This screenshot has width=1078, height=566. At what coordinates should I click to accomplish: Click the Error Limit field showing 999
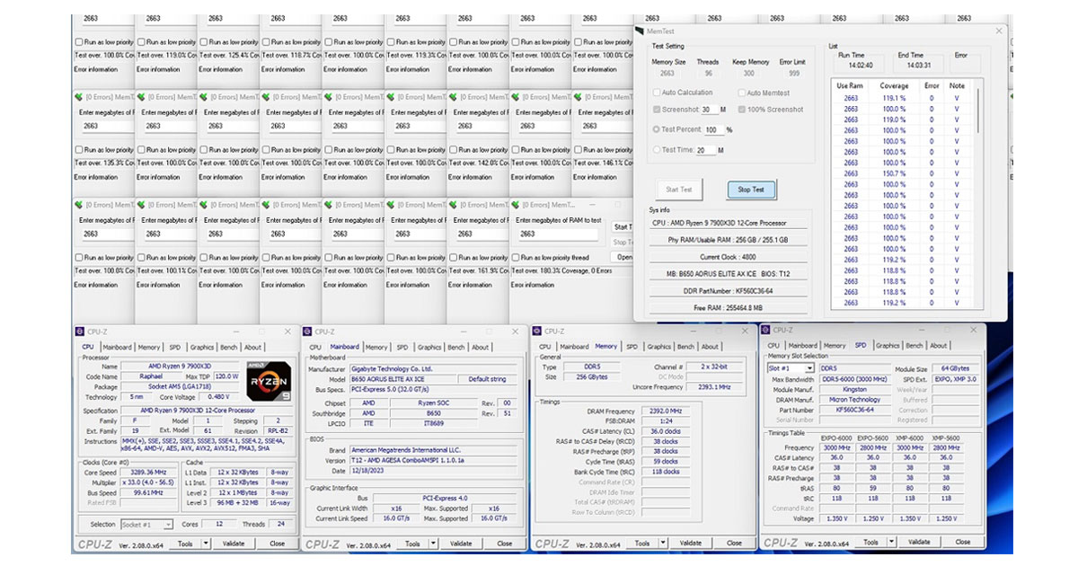pyautogui.click(x=792, y=74)
